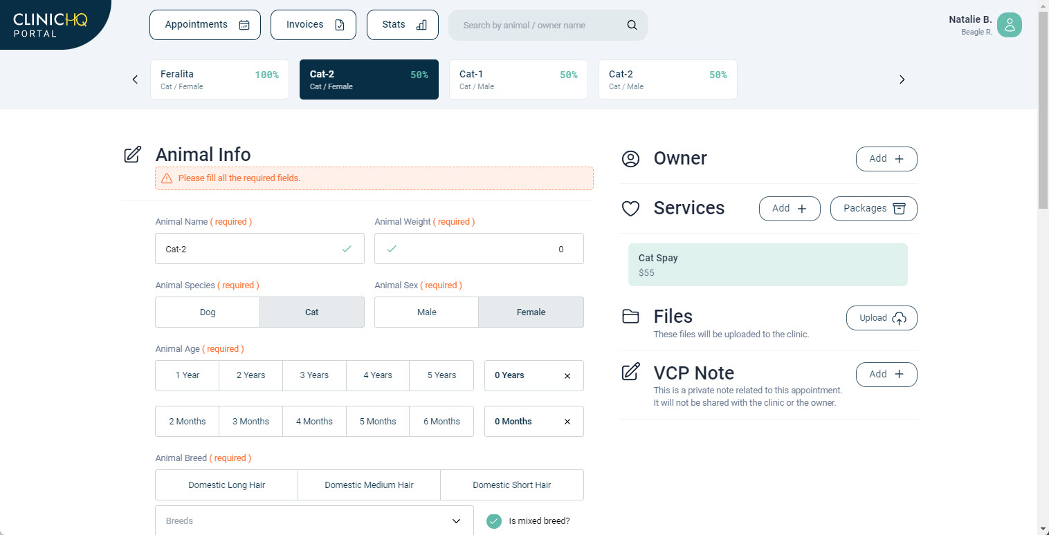Viewport: 1049px width, 535px height.
Task: Clear the 0 Months age value
Action: [567, 422]
